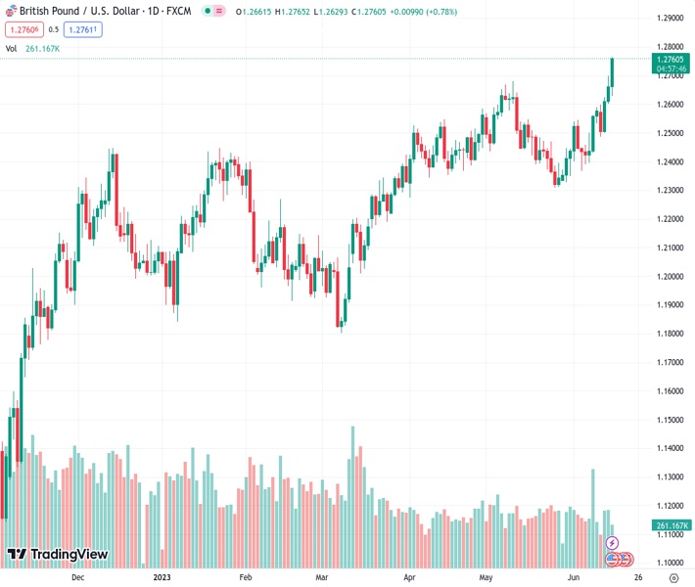Click the pink approximately-equal data indicator
695x587 pixels.
(216, 11)
